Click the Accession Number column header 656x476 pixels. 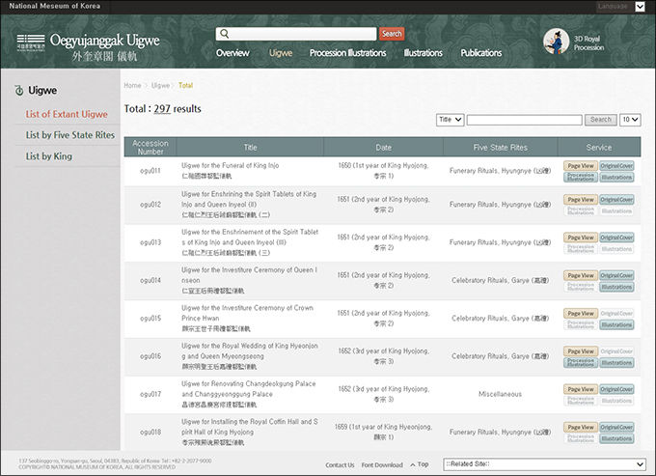(150, 148)
